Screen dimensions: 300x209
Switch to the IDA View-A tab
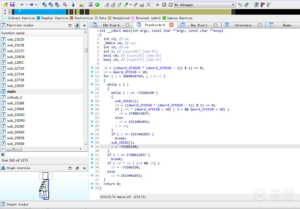(111, 25)
